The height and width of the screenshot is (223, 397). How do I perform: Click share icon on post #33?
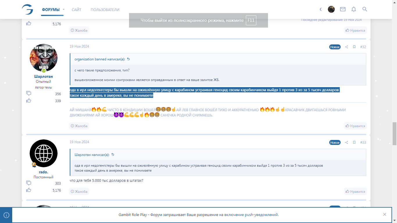coord(346,143)
